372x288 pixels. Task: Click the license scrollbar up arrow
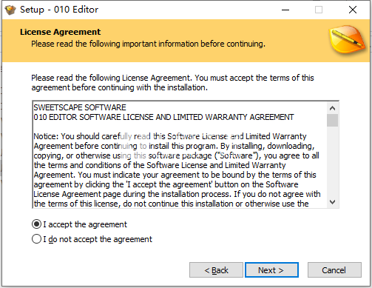[332, 108]
